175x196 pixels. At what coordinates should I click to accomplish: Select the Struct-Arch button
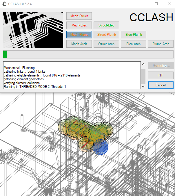[106, 44]
